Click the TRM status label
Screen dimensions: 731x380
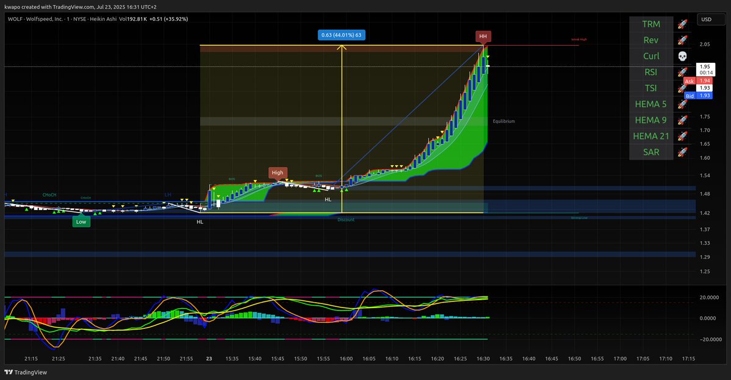[x=651, y=24]
